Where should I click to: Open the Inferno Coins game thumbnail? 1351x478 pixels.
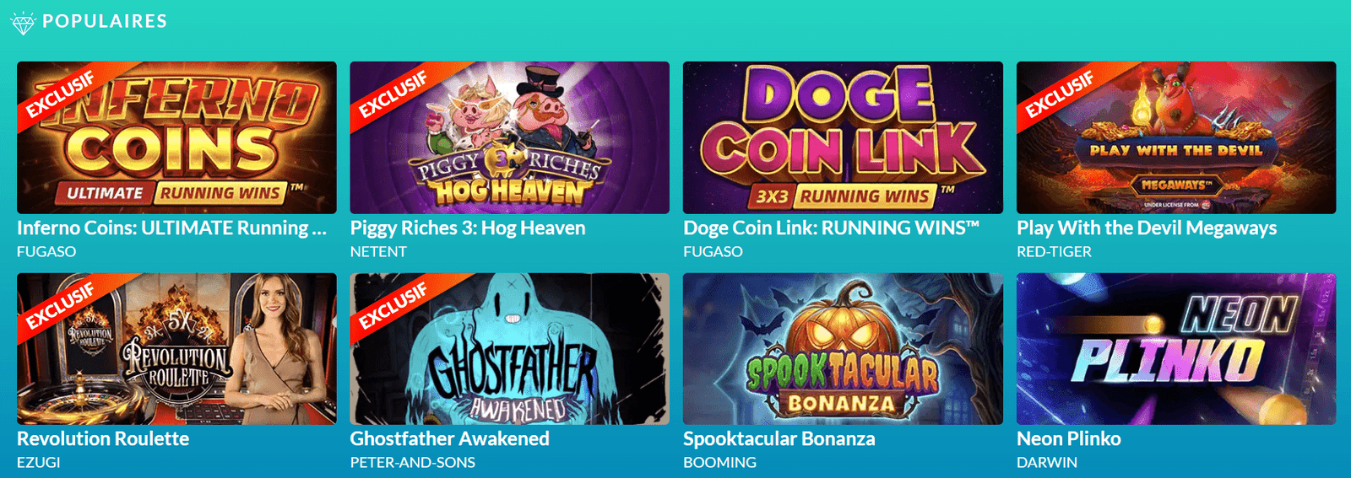176,137
